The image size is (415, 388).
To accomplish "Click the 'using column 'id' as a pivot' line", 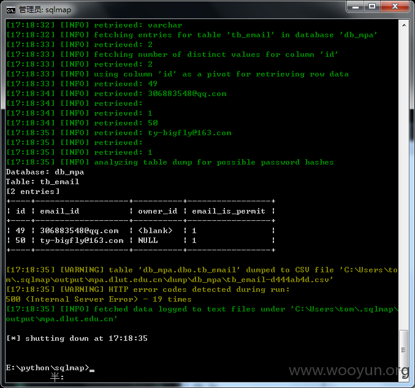I will point(177,74).
